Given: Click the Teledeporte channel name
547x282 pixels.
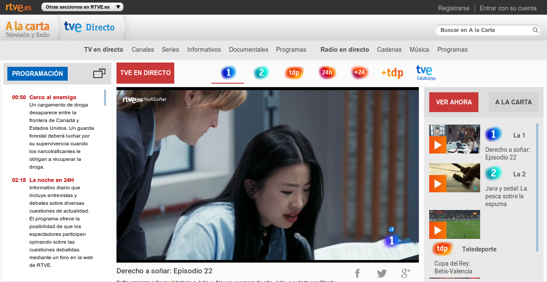Looking at the screenshot, I should point(479,249).
